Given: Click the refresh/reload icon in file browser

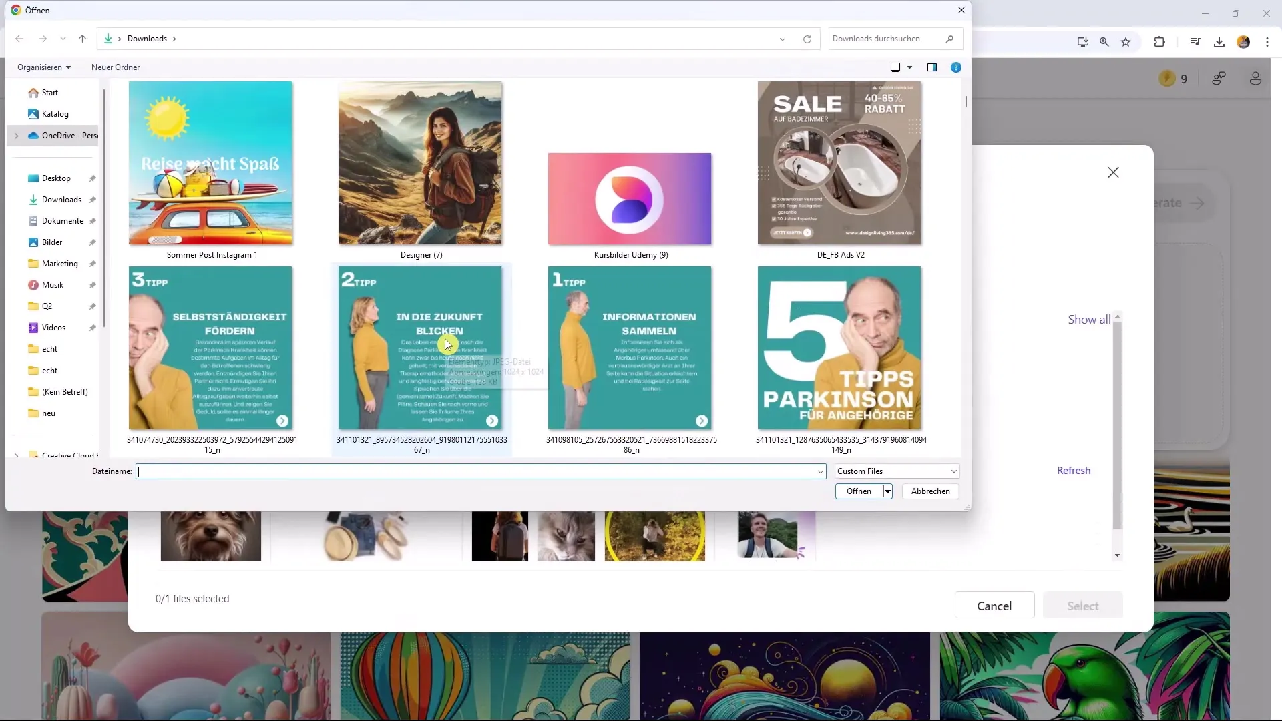Looking at the screenshot, I should coord(807,39).
